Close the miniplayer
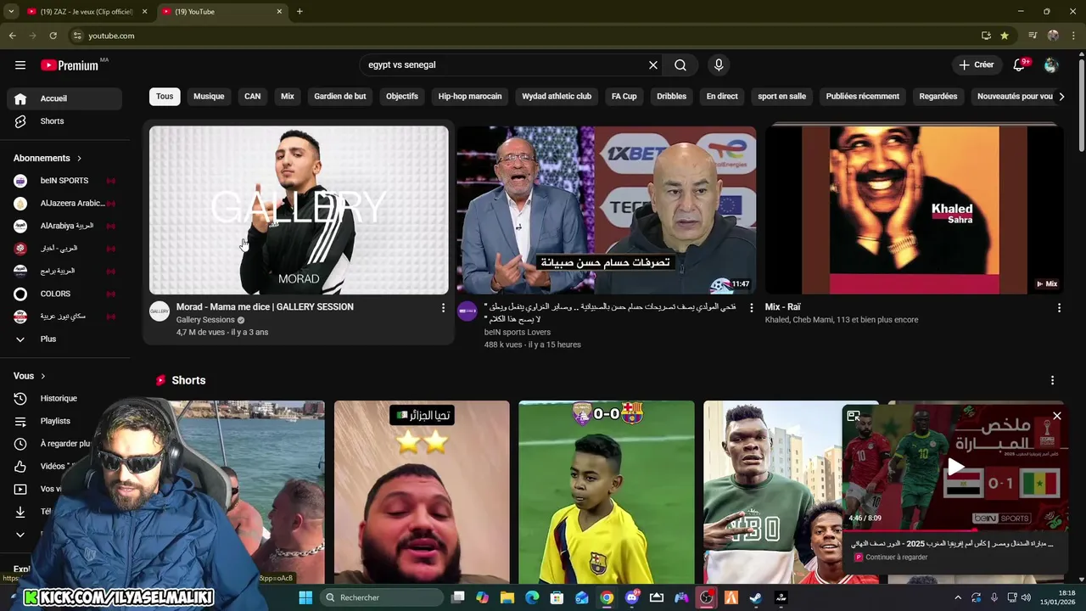The image size is (1086, 611). click(1057, 416)
